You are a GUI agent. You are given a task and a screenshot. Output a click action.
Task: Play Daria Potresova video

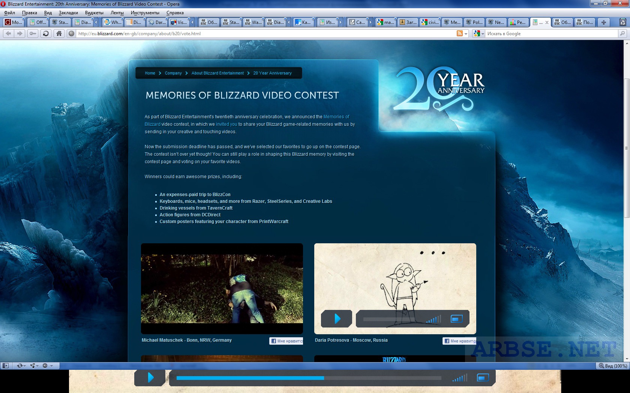pyautogui.click(x=337, y=319)
